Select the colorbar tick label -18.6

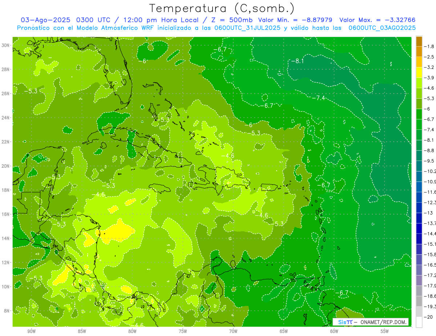(431, 296)
